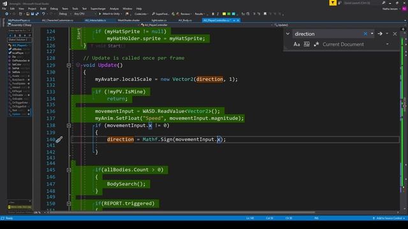Click the screwdriver quick actions icon on line 140
The height and width of the screenshot is (229, 408).
coord(59,140)
